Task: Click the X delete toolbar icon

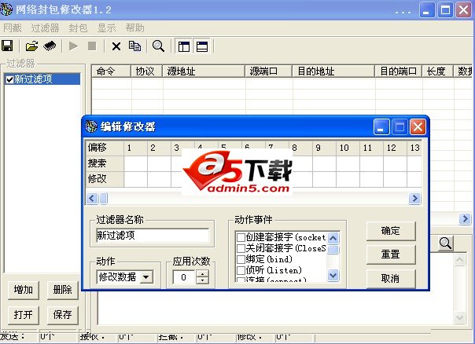Action: [116, 46]
